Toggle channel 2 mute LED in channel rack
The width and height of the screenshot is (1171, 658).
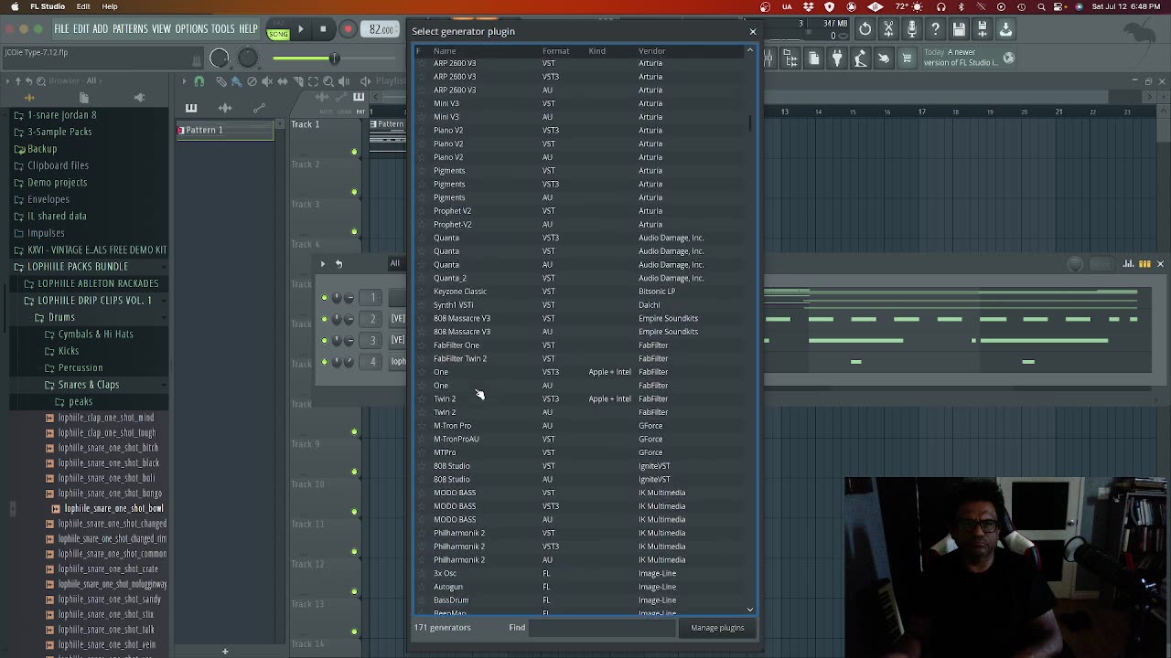(324, 319)
